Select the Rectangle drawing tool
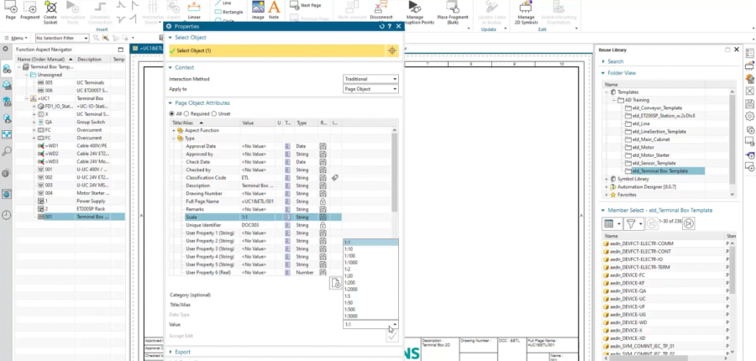The height and width of the screenshot is (361, 756). pyautogui.click(x=229, y=12)
